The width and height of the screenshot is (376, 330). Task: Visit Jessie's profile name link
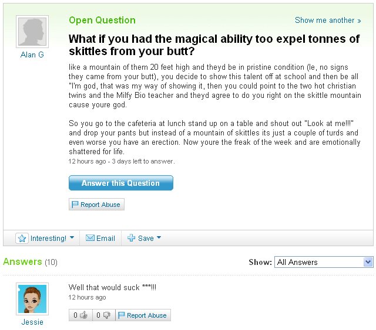(32, 322)
